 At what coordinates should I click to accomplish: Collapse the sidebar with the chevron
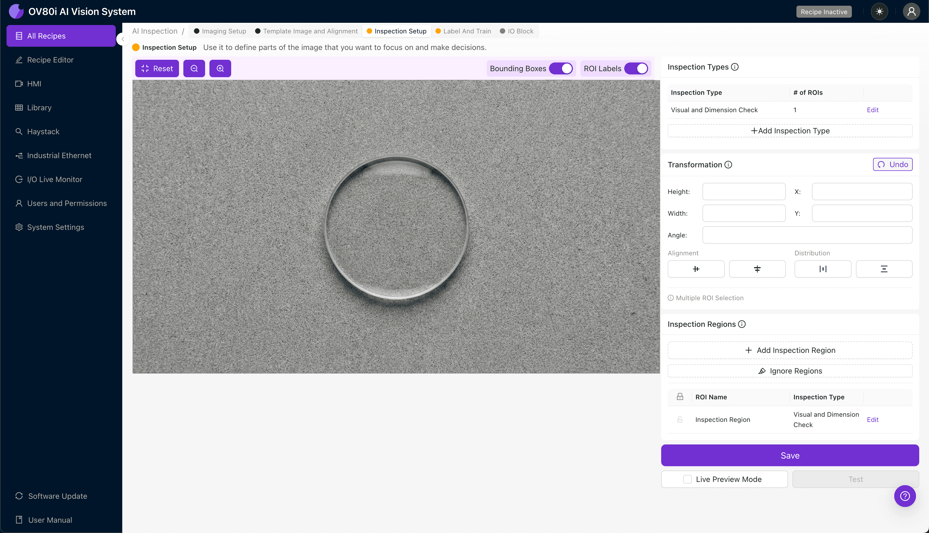[123, 40]
